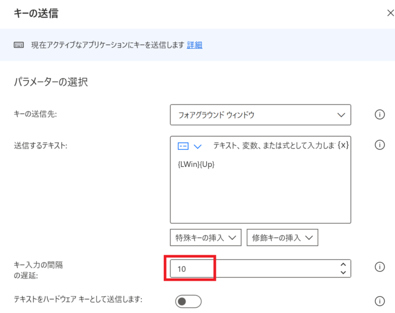Increase the key delay with up arrow
The image size is (395, 313).
click(343, 265)
